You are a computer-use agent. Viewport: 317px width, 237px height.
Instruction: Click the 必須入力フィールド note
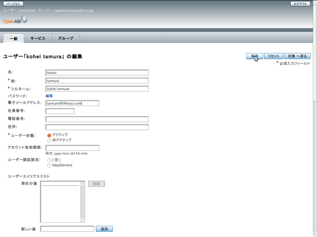[x=295, y=63]
